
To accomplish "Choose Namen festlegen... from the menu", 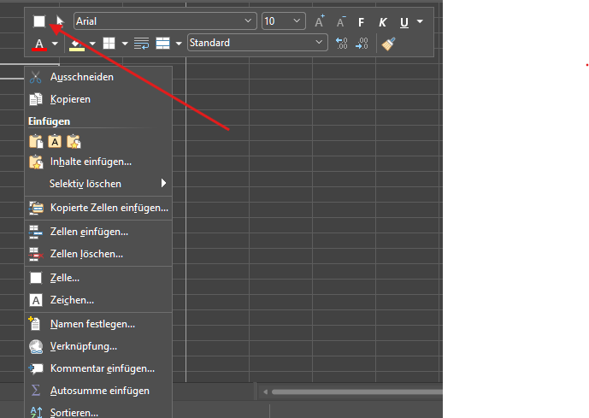I will 98,324.
